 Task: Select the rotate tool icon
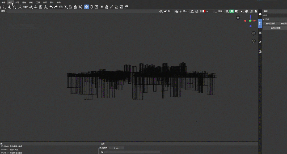pyautogui.click(x=91, y=7)
